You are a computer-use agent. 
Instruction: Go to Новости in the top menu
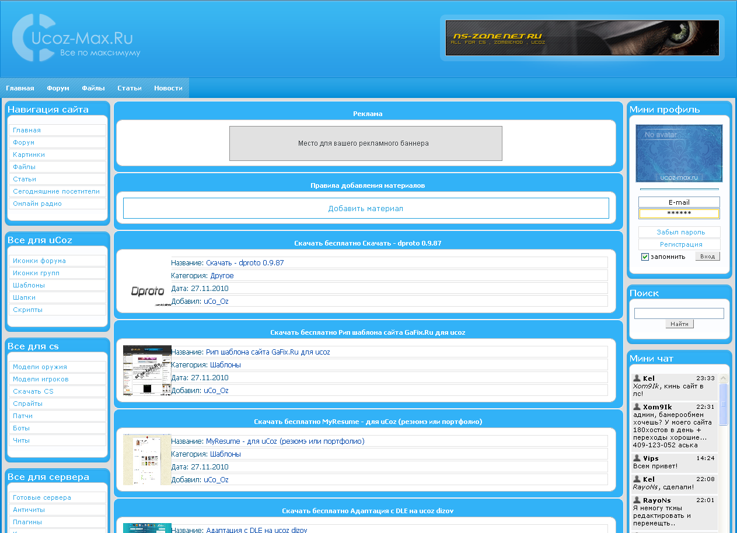(168, 88)
